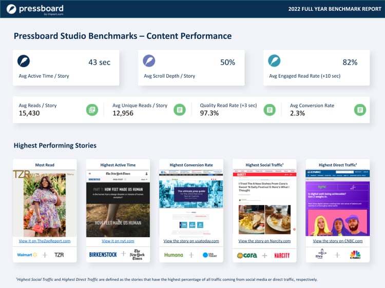This screenshot has width=385, height=288.
Task: Click the Humana logo
Action: (174, 255)
